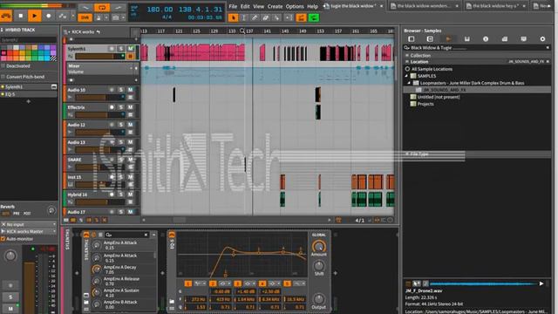Open the Options menu
The width and height of the screenshot is (558, 314).
coord(295,6)
